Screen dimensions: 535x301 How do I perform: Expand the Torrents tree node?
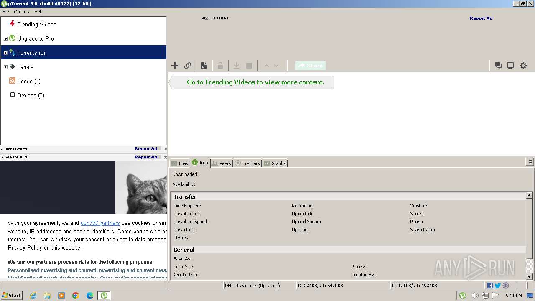5,53
